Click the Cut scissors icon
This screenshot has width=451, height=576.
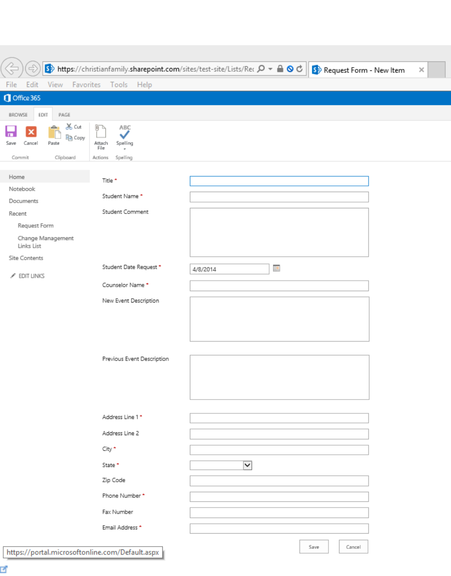(x=69, y=127)
